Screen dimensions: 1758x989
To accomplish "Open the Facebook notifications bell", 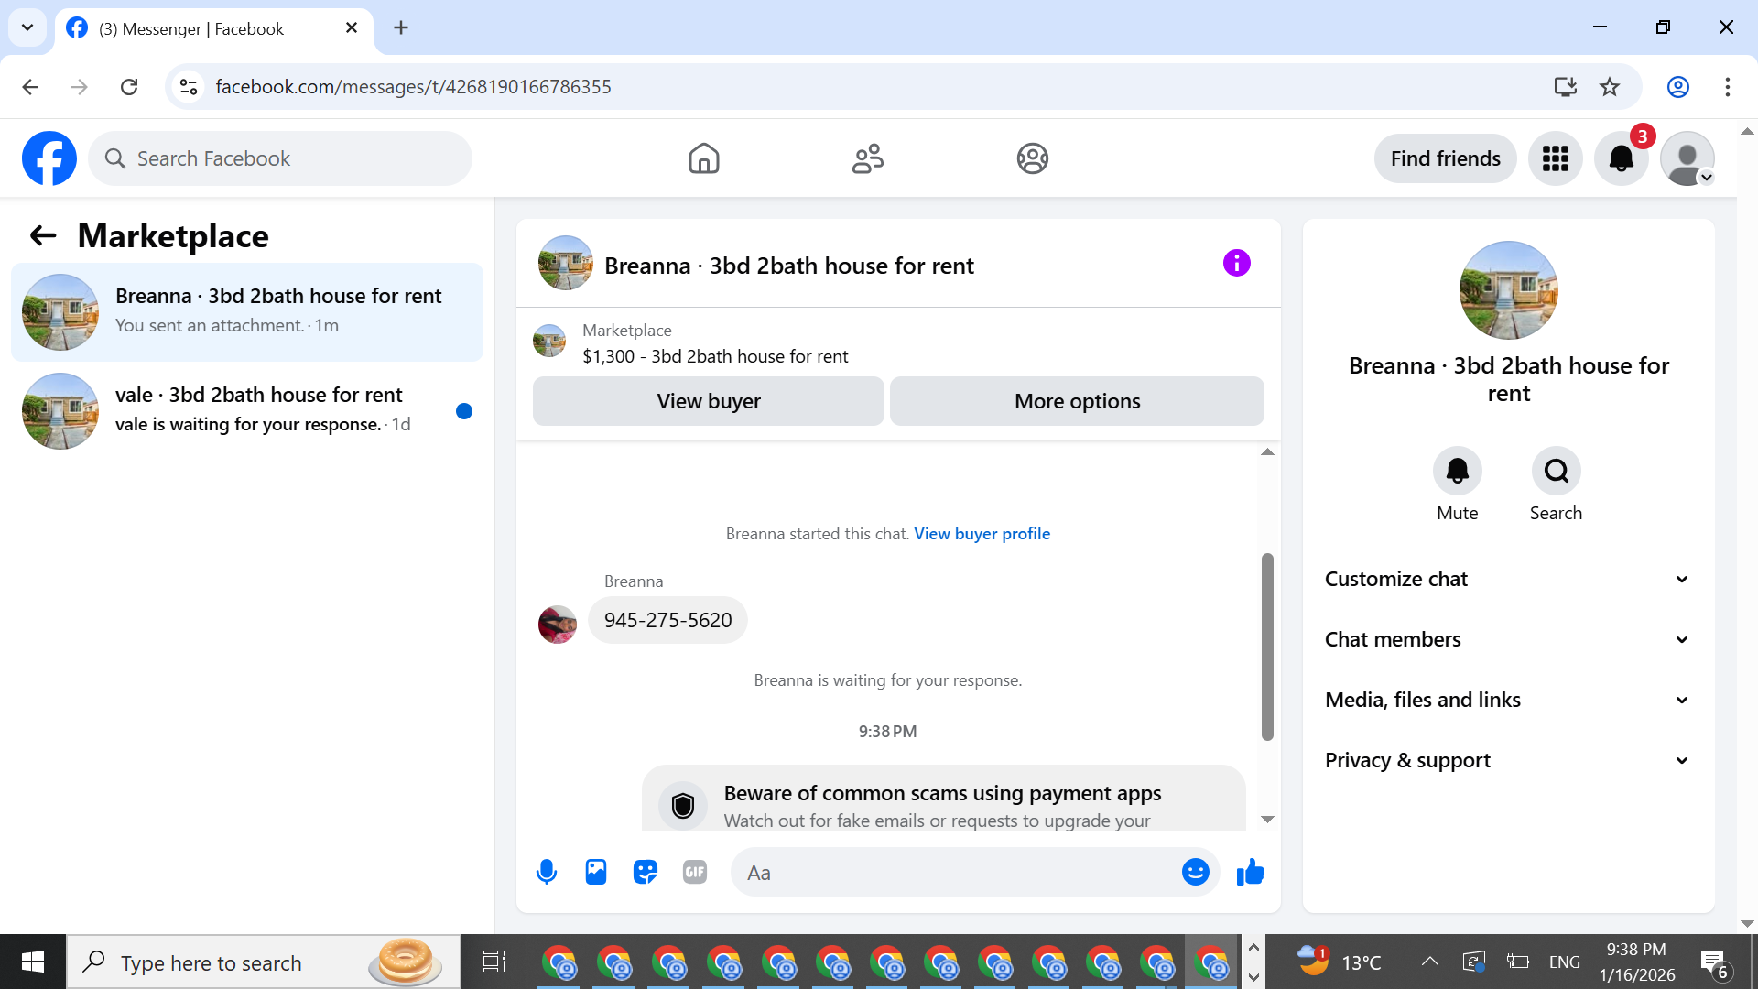I will tap(1621, 158).
